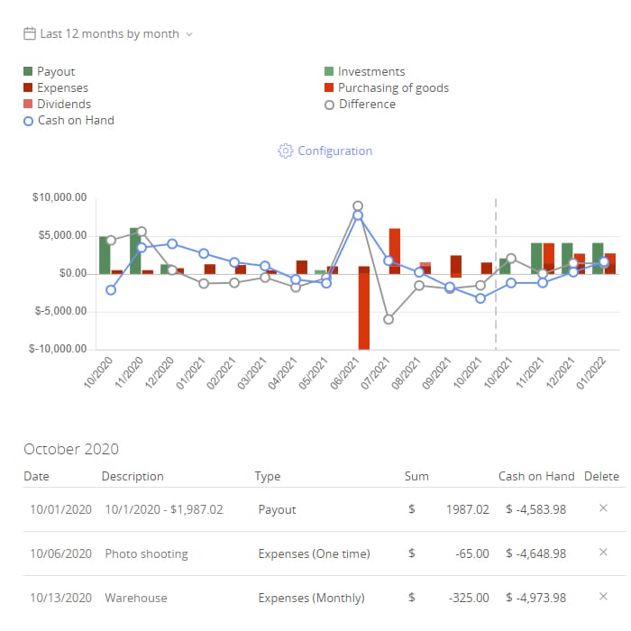Click the Cash on Hand column header
Viewport: 631px width, 631px height.
click(x=535, y=476)
